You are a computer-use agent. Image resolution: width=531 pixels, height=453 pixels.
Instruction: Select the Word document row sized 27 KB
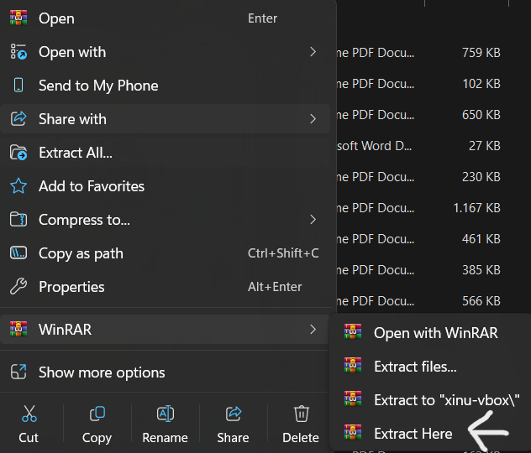(434, 146)
